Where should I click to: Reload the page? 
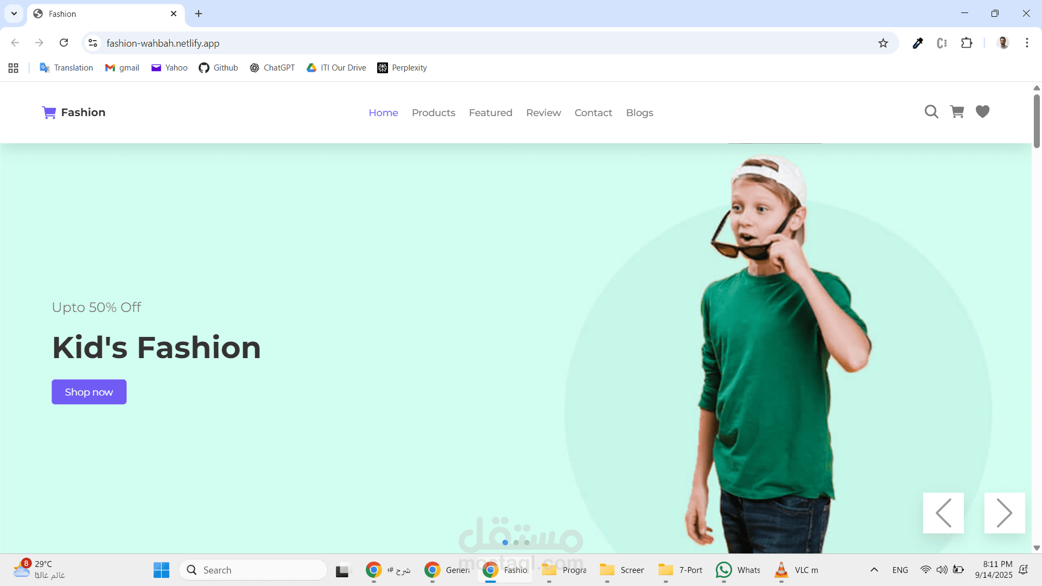(x=63, y=43)
